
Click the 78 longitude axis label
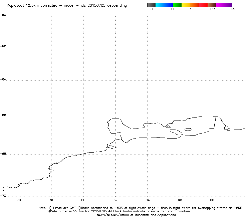coord(51,200)
